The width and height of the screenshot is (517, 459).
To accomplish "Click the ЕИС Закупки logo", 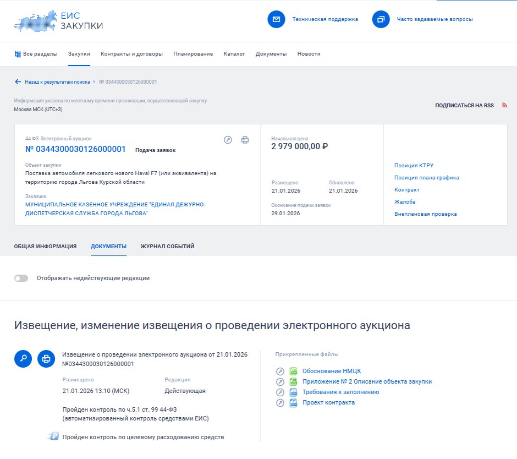I will point(59,21).
